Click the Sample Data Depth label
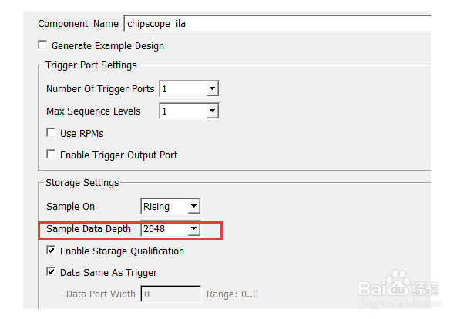This screenshot has width=467, height=319. click(x=89, y=229)
